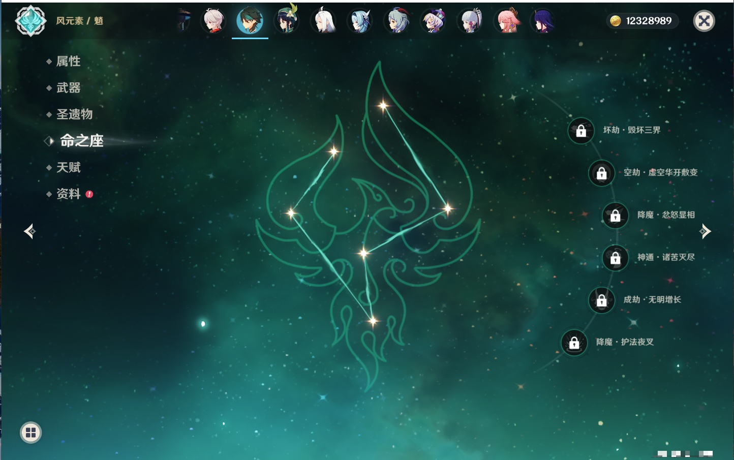734x460 pixels.
Task: Go to previous character with left arrow
Action: [x=29, y=231]
